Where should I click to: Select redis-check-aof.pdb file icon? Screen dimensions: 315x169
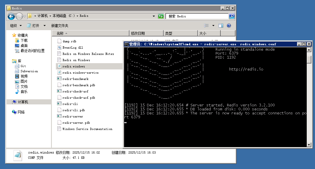[x=59, y=97]
